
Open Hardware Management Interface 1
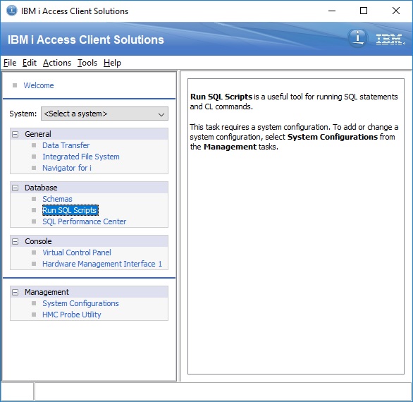[x=102, y=264]
